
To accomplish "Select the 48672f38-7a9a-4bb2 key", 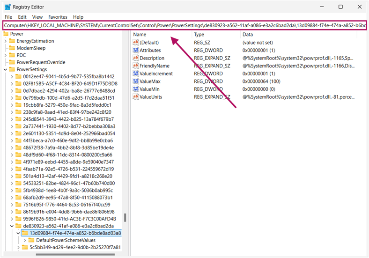I will 68,147.
